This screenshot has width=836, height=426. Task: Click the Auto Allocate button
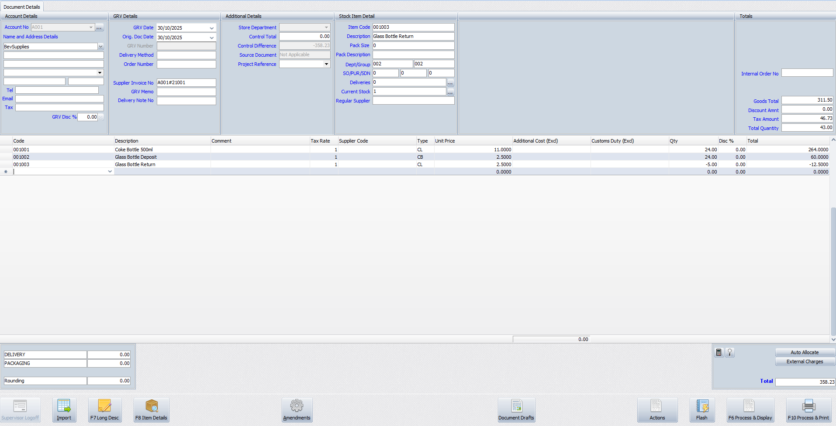point(805,352)
